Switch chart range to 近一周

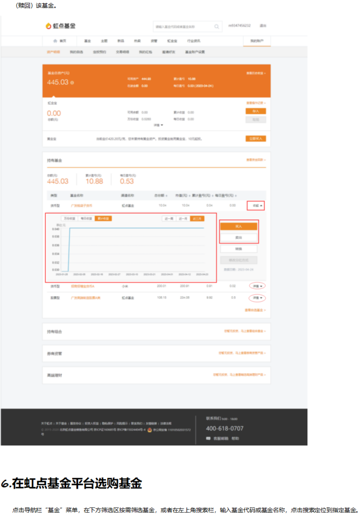[169, 218]
